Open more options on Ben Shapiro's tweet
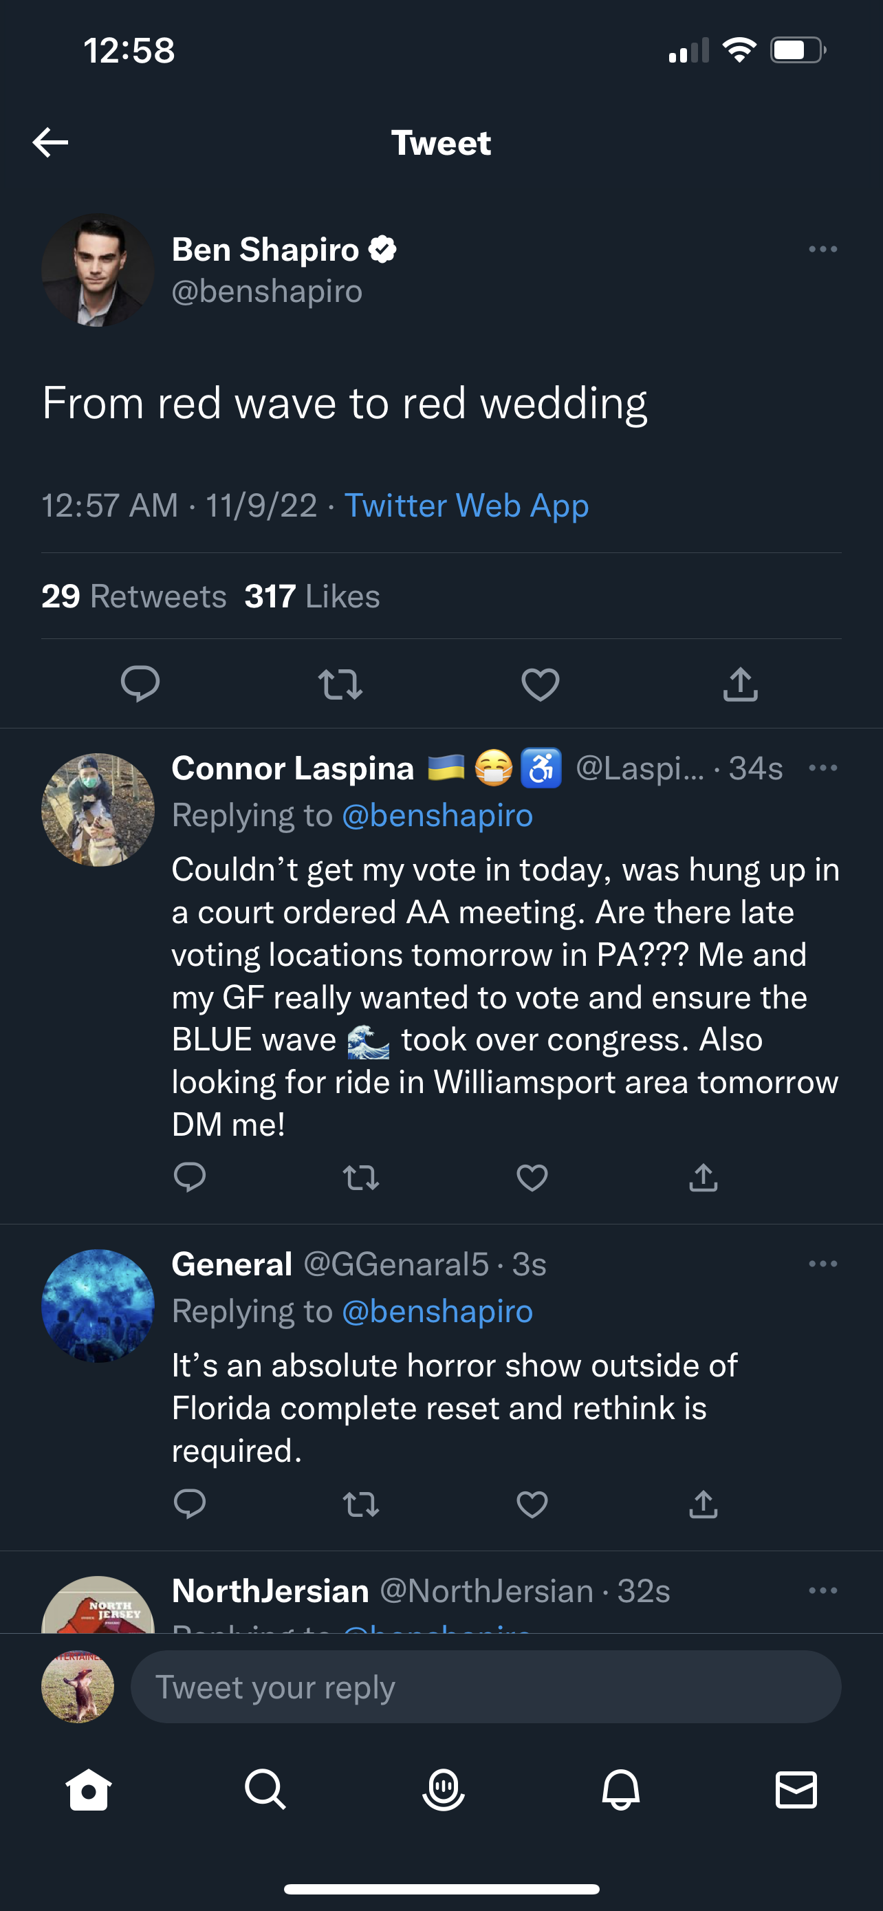Screen dimensions: 883x1911 822,249
